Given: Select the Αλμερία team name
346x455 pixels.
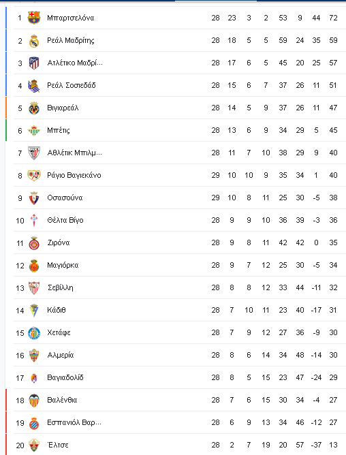Looking at the screenshot, I should coord(61,355).
